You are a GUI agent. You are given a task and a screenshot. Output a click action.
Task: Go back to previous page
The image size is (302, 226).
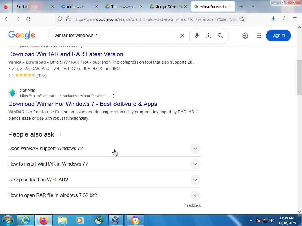tap(7, 19)
